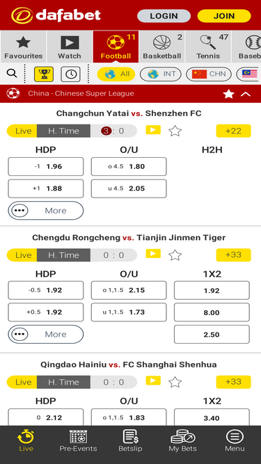The image size is (261, 464).
Task: Open the Menu hamburger icon
Action: 235,436
